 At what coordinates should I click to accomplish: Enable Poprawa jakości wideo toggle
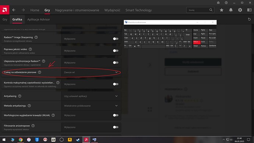[x=116, y=51]
